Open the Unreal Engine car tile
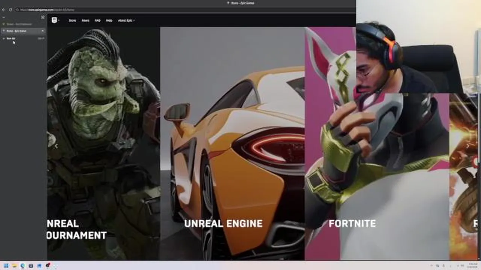 point(232,143)
